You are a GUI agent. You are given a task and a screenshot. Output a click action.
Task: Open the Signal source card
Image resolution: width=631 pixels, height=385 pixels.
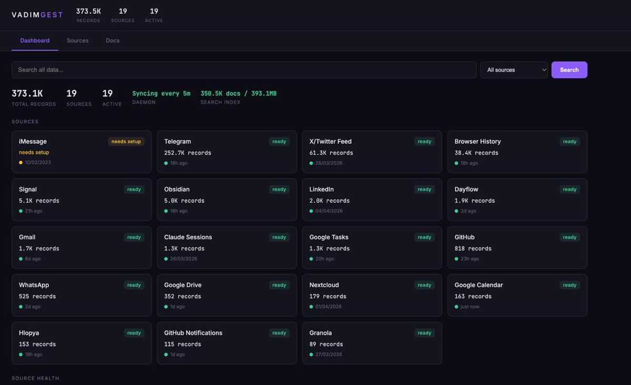pyautogui.click(x=82, y=200)
